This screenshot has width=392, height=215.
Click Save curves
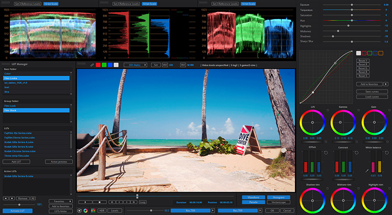click(372, 91)
